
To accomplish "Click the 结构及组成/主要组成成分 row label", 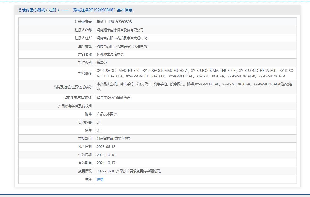I will click(73, 87).
